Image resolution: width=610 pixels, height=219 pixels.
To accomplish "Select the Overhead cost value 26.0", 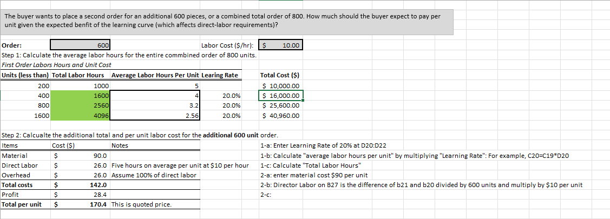I will [81, 175].
